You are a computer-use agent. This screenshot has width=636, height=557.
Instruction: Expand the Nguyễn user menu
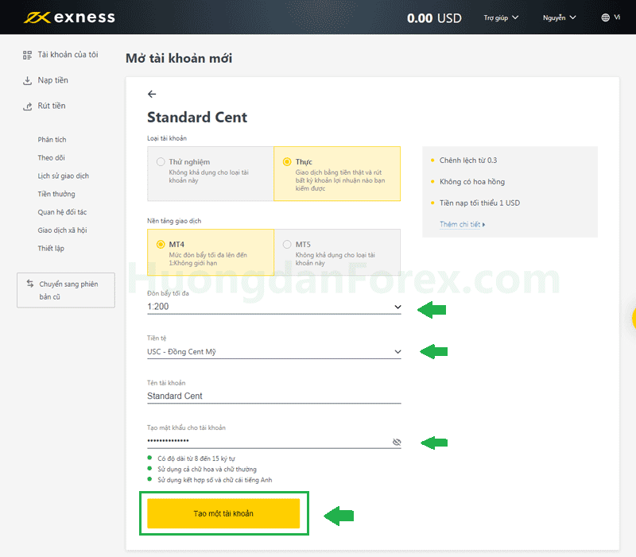tap(560, 17)
